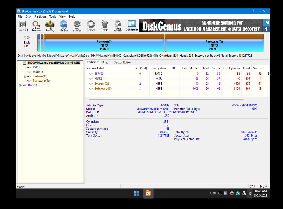Click the DiskGenius taskbar icon
283x209 pixels.
tap(148, 193)
